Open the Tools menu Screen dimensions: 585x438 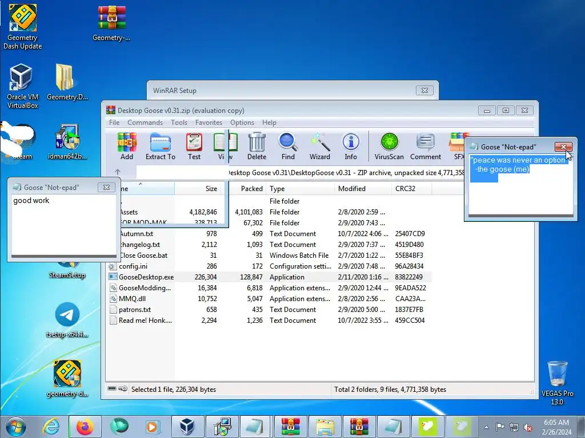click(179, 123)
